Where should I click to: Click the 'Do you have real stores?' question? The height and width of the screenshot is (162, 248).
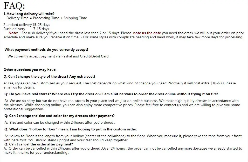tap(112, 94)
